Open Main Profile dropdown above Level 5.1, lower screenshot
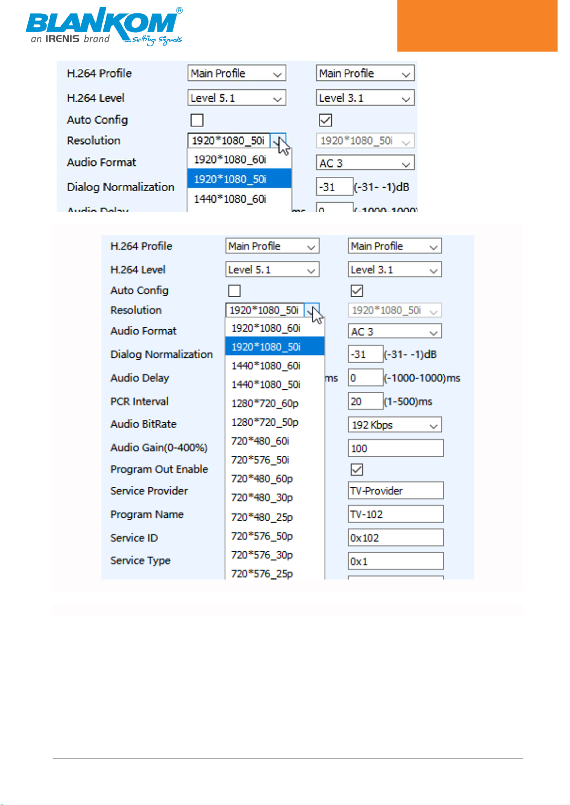This screenshot has width=570, height=805. pyautogui.click(x=272, y=246)
